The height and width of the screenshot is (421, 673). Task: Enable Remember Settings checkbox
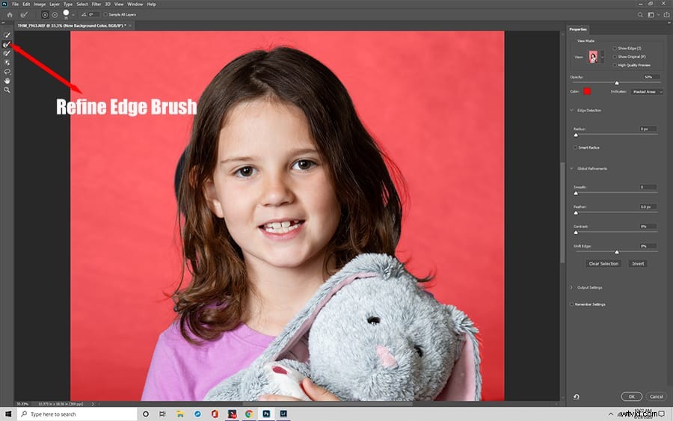(x=572, y=304)
